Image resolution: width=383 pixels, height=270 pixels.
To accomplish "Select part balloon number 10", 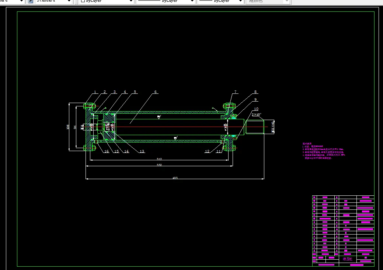I will pyautogui.click(x=256, y=109).
